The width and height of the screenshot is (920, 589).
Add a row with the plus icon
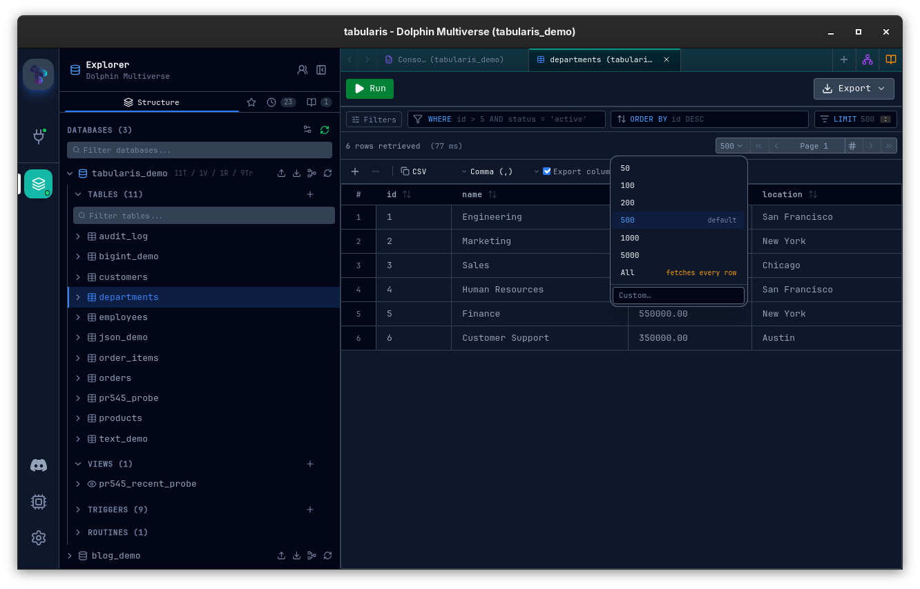(x=355, y=171)
